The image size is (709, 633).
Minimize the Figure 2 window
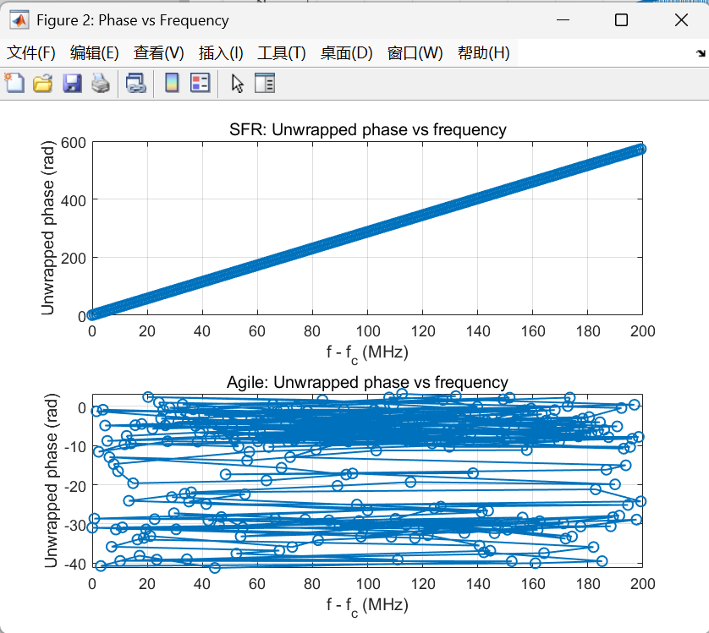click(563, 20)
